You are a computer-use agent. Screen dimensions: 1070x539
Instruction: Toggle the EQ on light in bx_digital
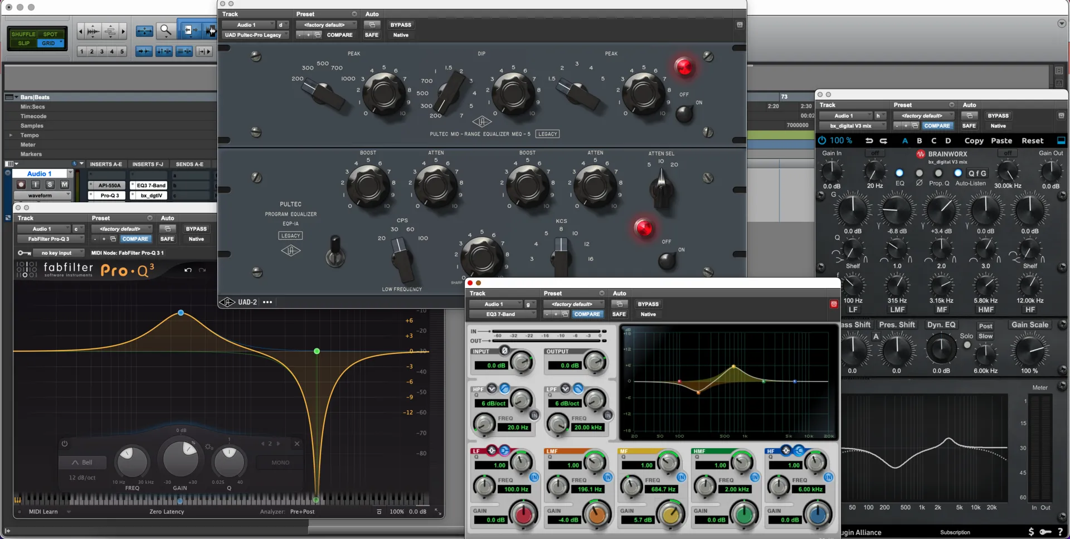pyautogui.click(x=899, y=173)
